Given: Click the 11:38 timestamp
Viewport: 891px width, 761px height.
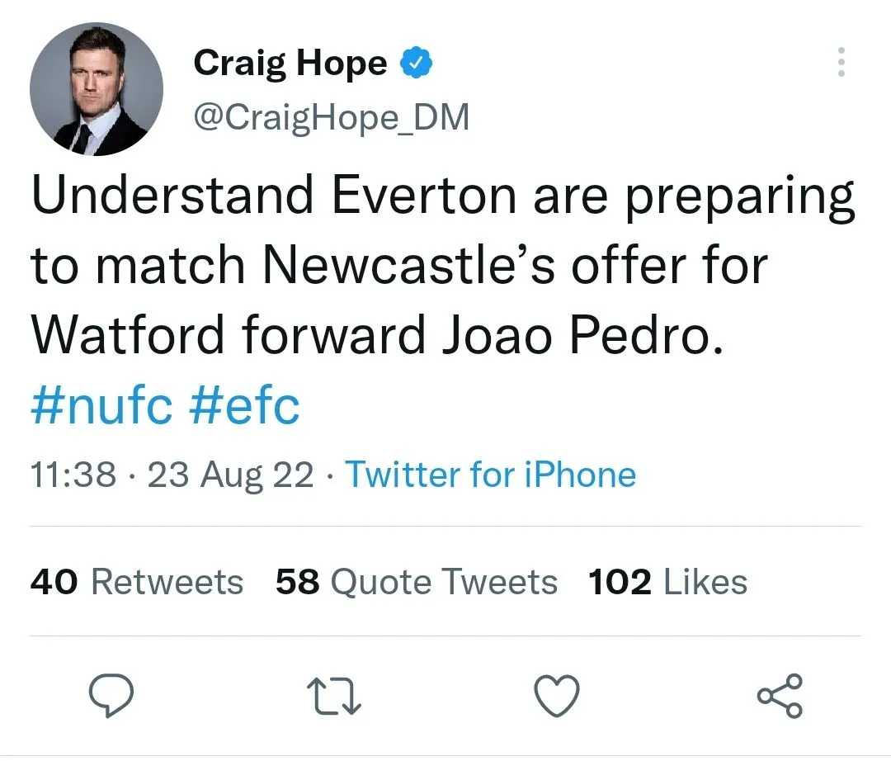Looking at the screenshot, I should point(73,475).
